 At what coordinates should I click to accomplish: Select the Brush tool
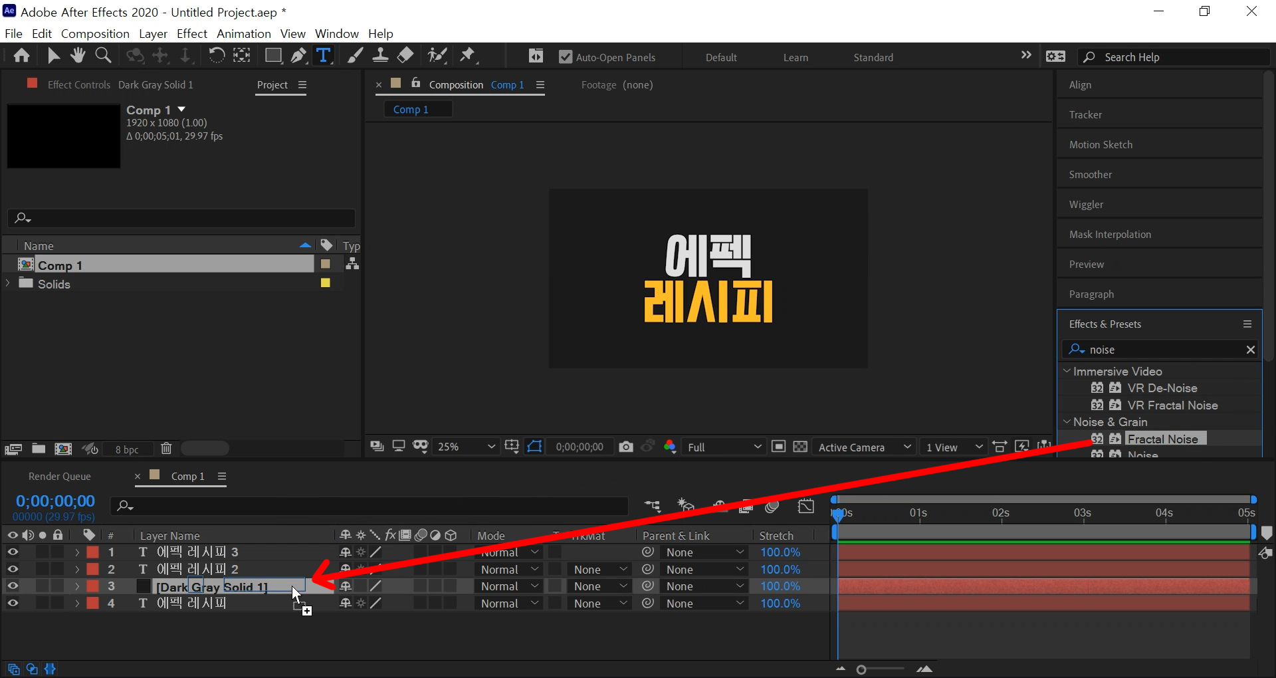355,56
